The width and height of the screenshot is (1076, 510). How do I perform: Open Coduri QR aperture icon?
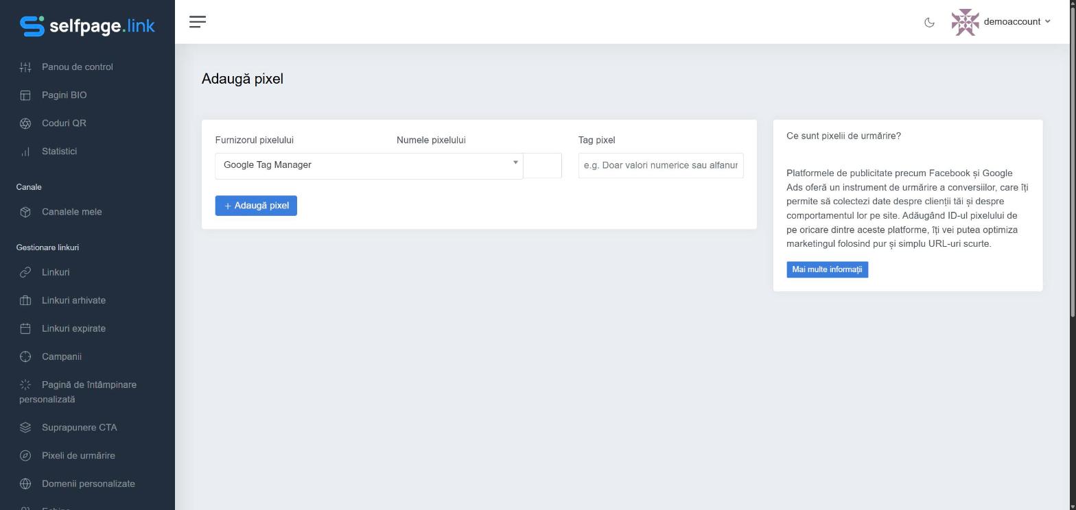pyautogui.click(x=25, y=123)
